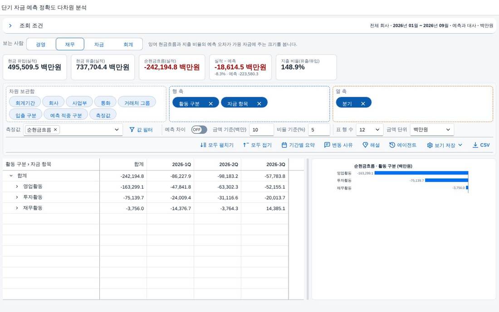This screenshot has width=499, height=312.
Task: Click 모두 펼치기 expand all
Action: 217,145
